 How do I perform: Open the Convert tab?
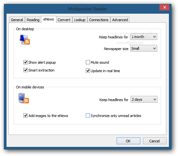point(64,20)
